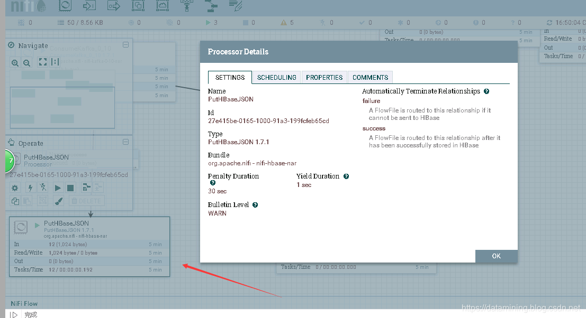Click the 30 sec penalty duration value
This screenshot has height=318, width=586.
[x=217, y=191]
